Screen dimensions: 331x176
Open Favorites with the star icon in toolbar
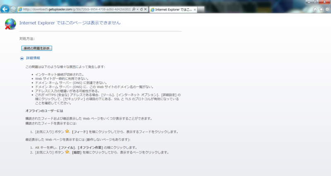coord(321,9)
